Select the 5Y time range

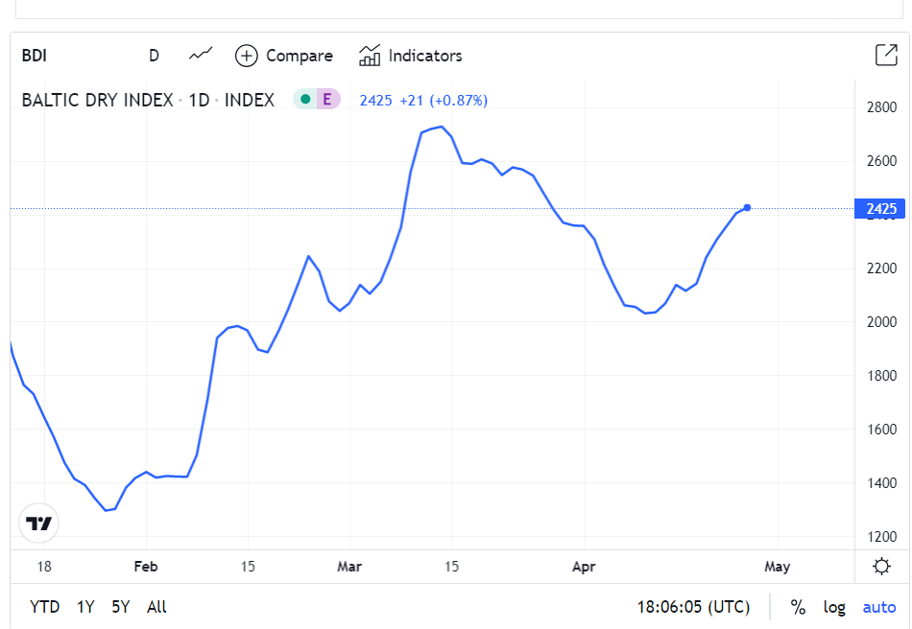tap(120, 607)
